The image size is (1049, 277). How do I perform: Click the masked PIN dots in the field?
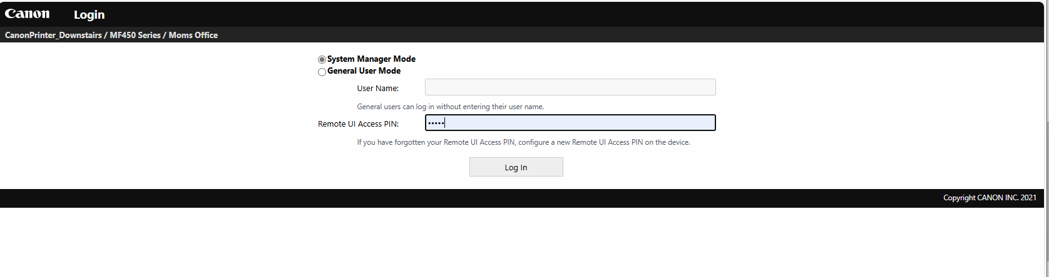click(436, 123)
